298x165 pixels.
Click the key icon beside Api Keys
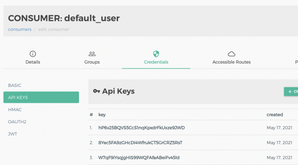point(96,91)
